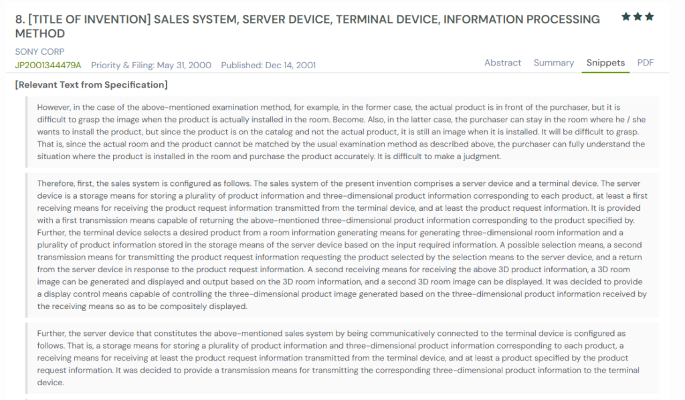Select the snippet starting with 'However, in the case'
The height and width of the screenshot is (400, 685).
(341, 132)
